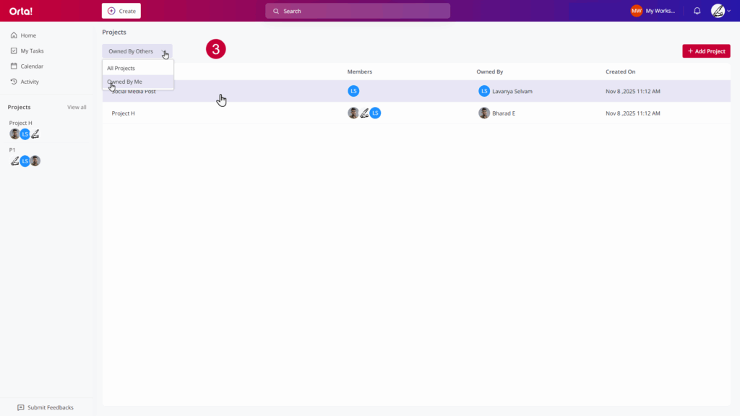
Task: Open Calendar in the sidebar
Action: (x=32, y=66)
